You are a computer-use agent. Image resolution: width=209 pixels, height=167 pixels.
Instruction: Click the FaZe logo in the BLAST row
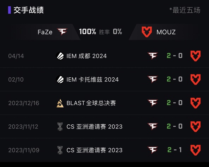point(153,103)
